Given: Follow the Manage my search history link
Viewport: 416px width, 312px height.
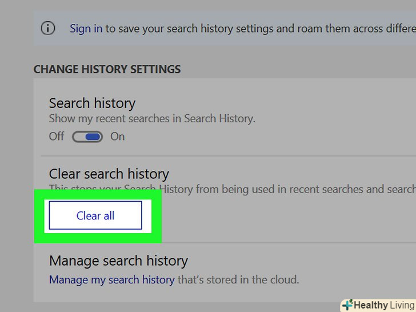Looking at the screenshot, I should (111, 279).
